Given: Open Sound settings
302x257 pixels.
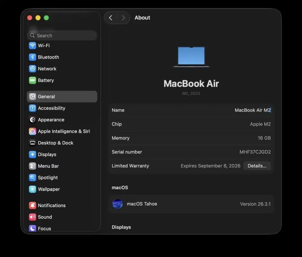Looking at the screenshot, I should point(32,217).
